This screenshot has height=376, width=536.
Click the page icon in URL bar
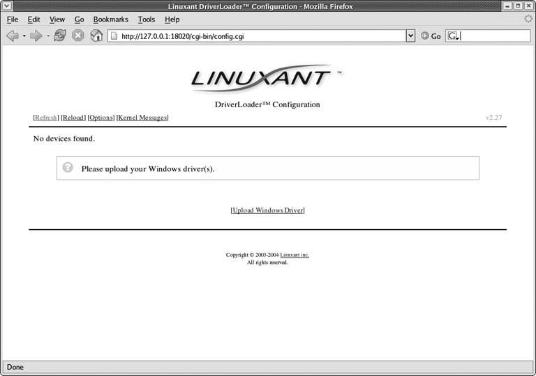[114, 36]
